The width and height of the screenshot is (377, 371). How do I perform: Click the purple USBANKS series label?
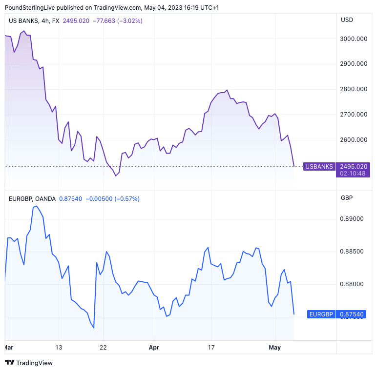319,167
